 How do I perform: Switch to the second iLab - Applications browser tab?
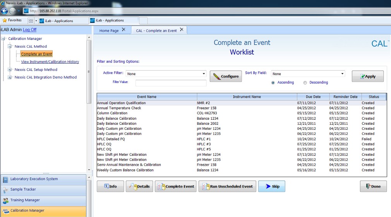coord(114,21)
